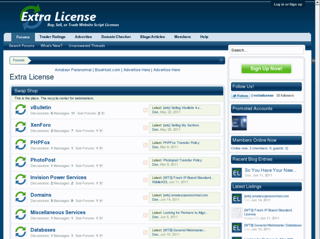320x239 pixels.
Task: Click the Databases forum status icon
Action: coord(21,232)
